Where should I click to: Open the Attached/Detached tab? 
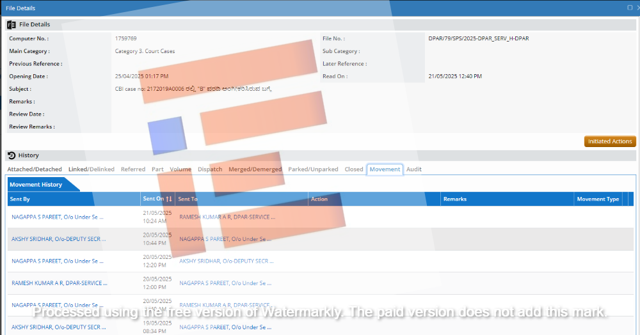35,169
